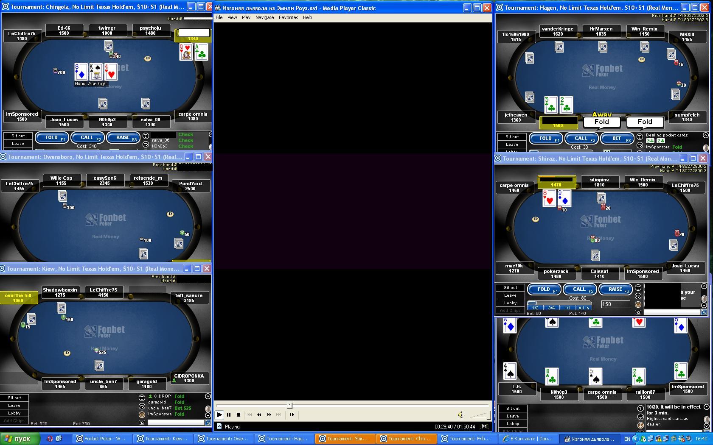Click the video seek bar thumb

point(289,406)
